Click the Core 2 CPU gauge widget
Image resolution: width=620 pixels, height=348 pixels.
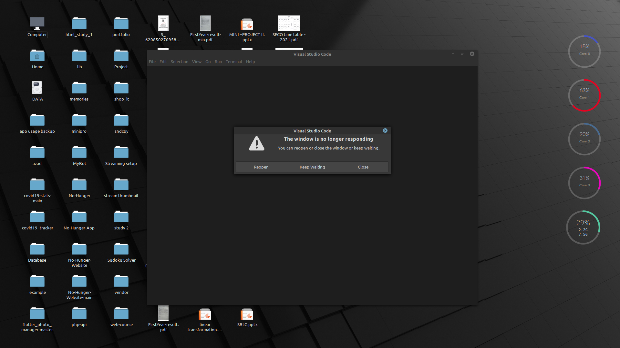click(584, 139)
